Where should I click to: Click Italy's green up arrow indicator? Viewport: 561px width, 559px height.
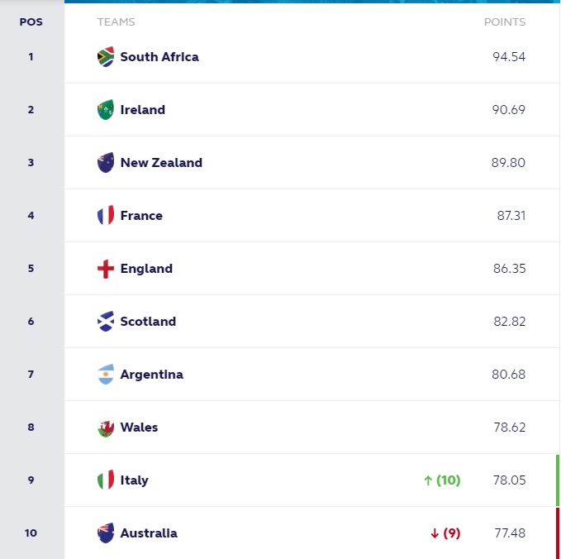pos(428,480)
